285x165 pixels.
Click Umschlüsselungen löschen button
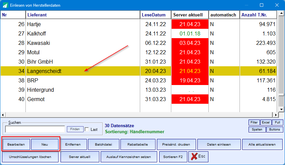pos(30,157)
